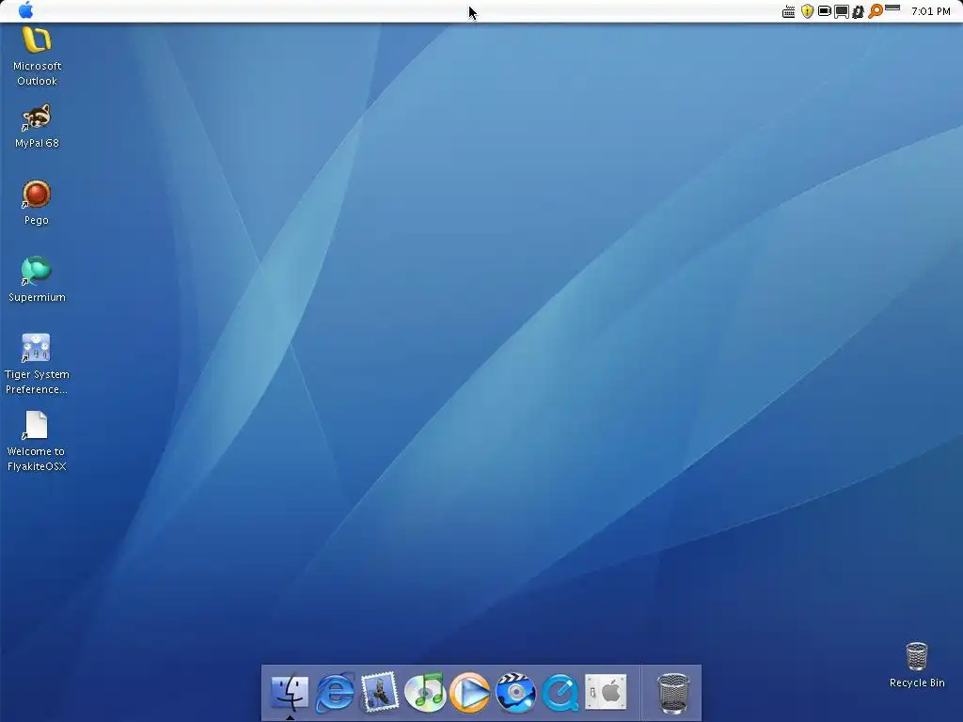Open Tiger System Preferences desktop shortcut

pyautogui.click(x=37, y=364)
